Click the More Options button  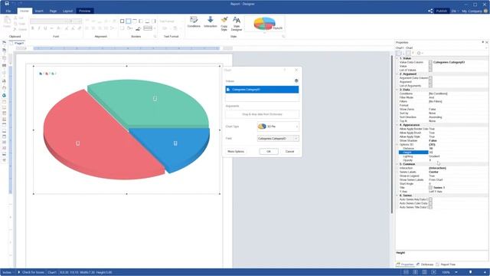pos(236,152)
